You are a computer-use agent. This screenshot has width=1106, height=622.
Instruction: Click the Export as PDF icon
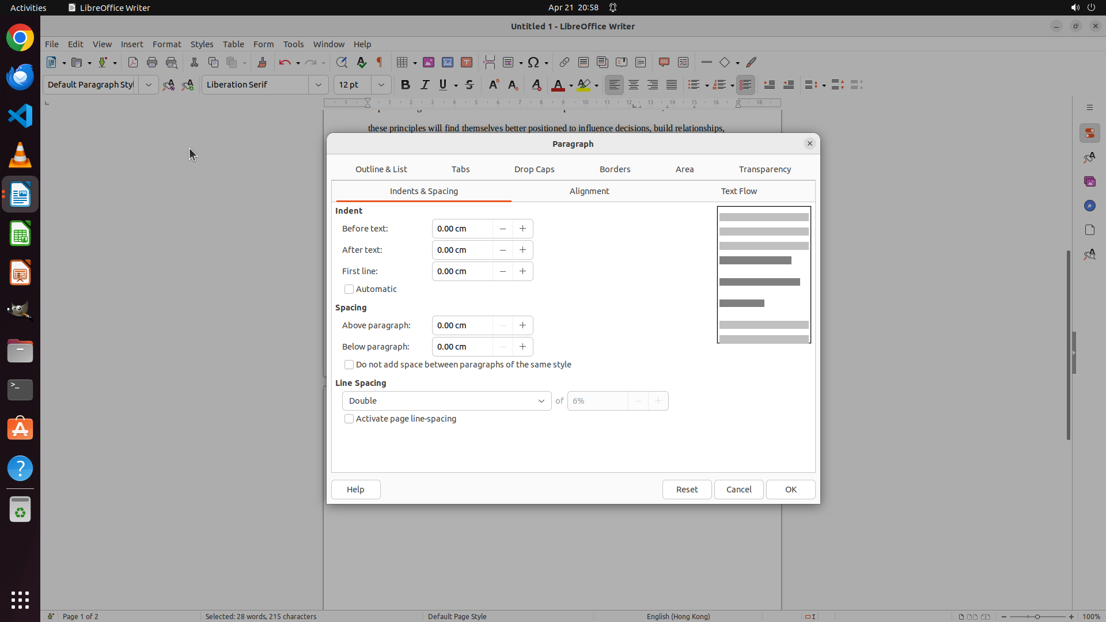point(133,62)
